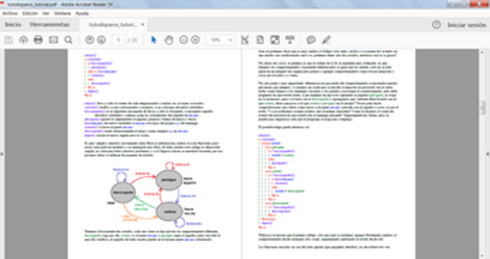
Task: Click the fit full page icon
Action: [260, 40]
